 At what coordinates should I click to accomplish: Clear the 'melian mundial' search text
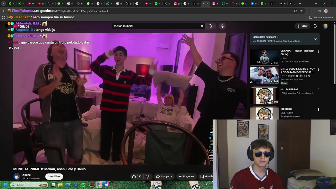(x=202, y=26)
